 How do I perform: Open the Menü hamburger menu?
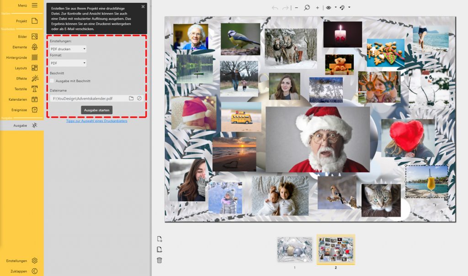click(34, 5)
